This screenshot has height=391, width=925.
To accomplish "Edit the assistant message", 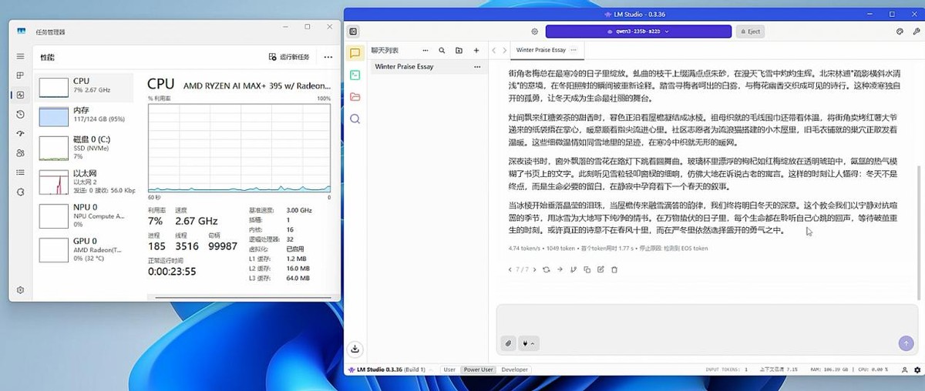I will 600,269.
